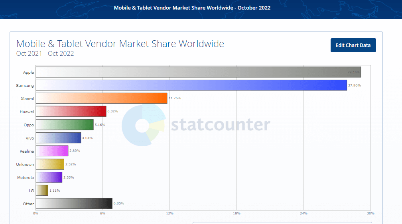
Task: Click the 18% x-axis tick label
Action: click(x=236, y=213)
